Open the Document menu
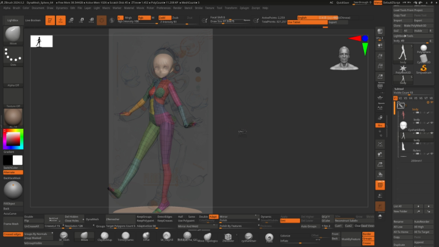 [x=37, y=8]
